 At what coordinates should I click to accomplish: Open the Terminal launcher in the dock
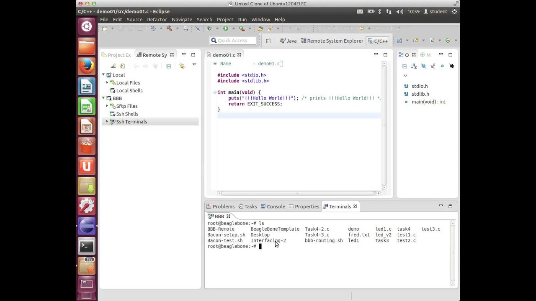(87, 246)
